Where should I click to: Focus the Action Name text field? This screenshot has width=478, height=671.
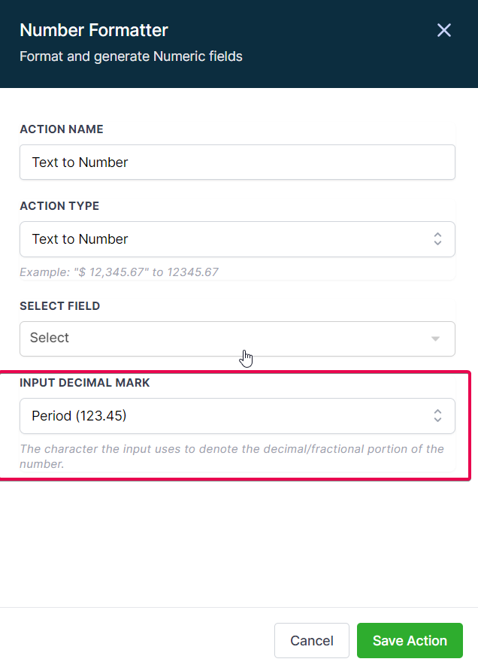pyautogui.click(x=237, y=162)
